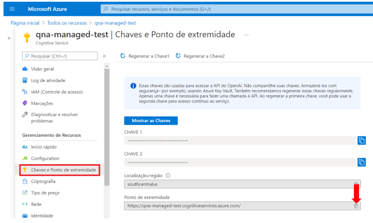Click the resource menu vertical scrollbar thumb
This screenshot has width=373, height=223.
(107, 127)
